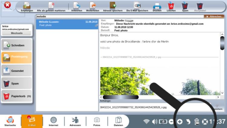227x128 pixels.
Task: Open the Gesendet sent folder
Action: (17, 71)
